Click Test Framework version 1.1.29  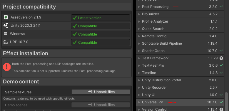pyautogui.click(x=213, y=58)
